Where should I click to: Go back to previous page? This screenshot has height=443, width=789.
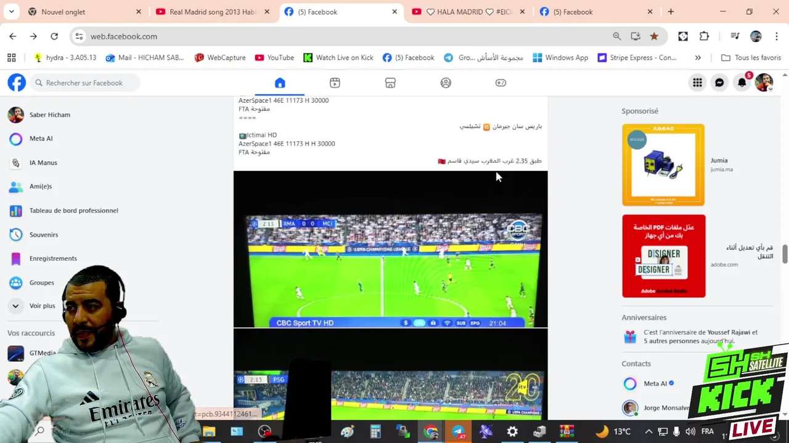13,36
